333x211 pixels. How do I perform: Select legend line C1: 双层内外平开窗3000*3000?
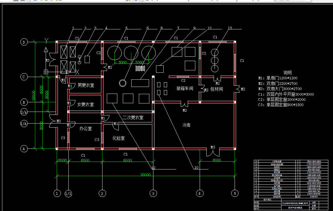tap(286, 94)
